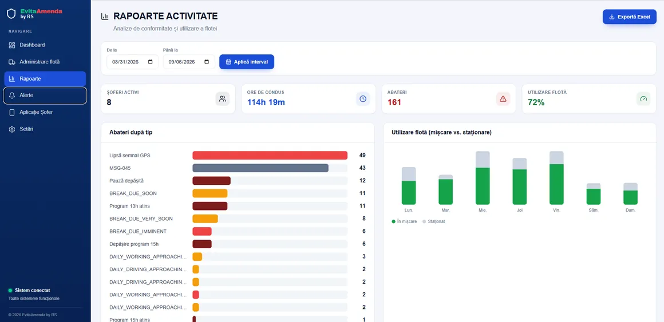Open Aplicație Șofer in the sidebar

pyautogui.click(x=45, y=112)
